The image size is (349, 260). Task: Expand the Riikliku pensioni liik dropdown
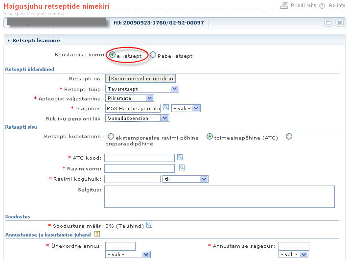pyautogui.click(x=137, y=118)
